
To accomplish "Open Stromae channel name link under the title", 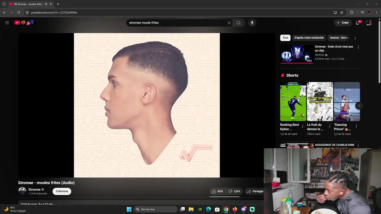I will 35,190.
